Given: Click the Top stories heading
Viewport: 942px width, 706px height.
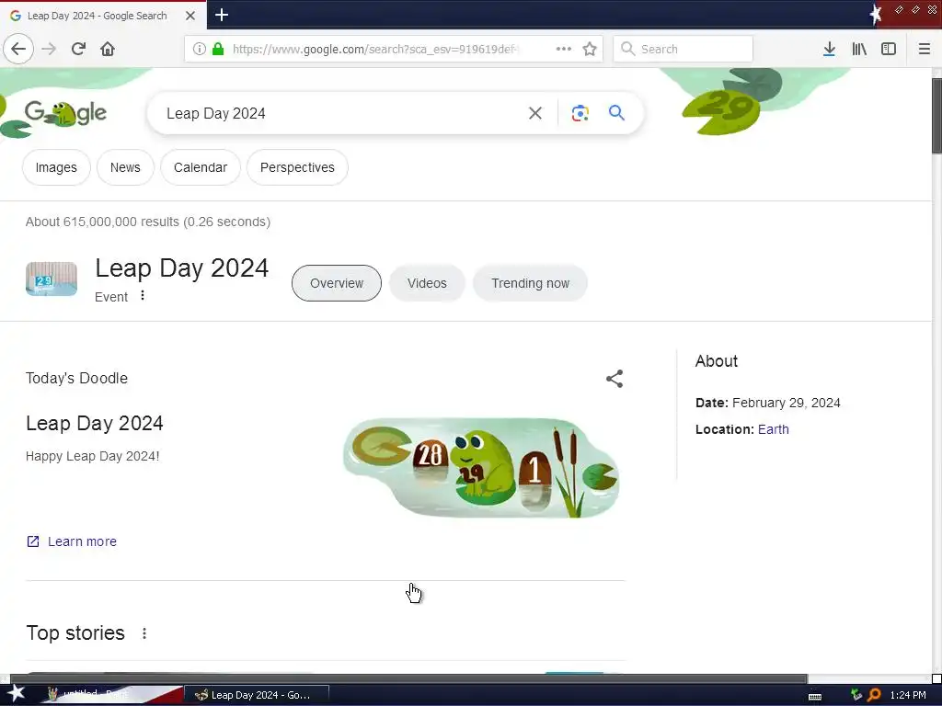Looking at the screenshot, I should pos(75,632).
